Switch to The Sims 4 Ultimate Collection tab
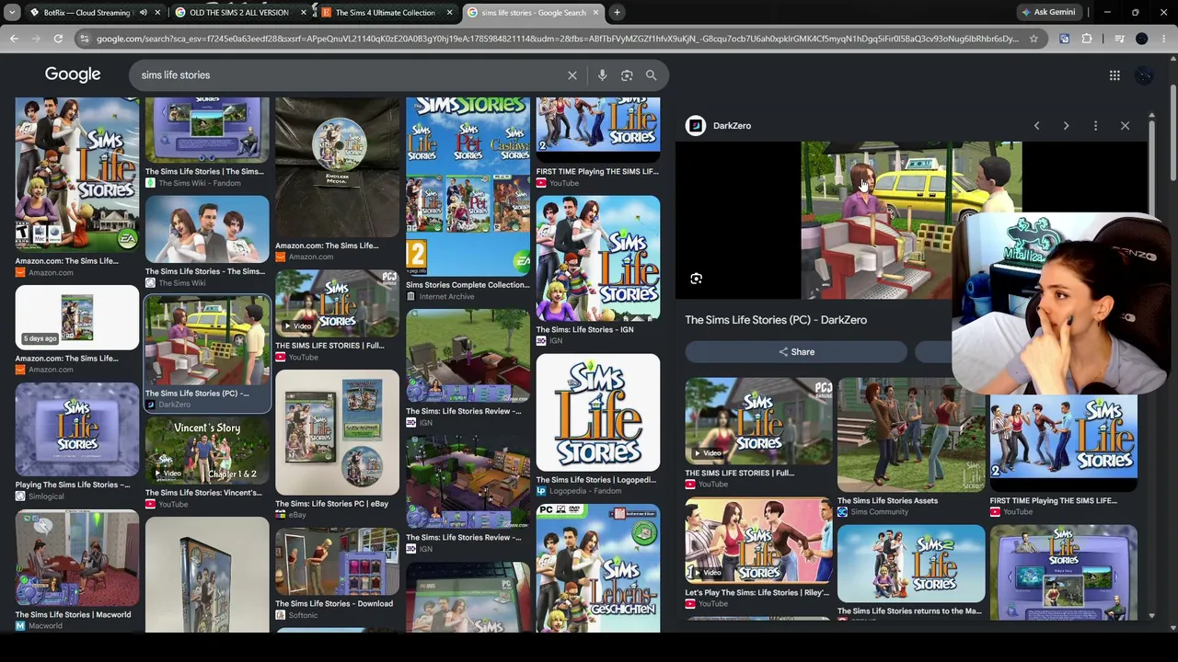Image resolution: width=1178 pixels, height=662 pixels. [x=385, y=13]
